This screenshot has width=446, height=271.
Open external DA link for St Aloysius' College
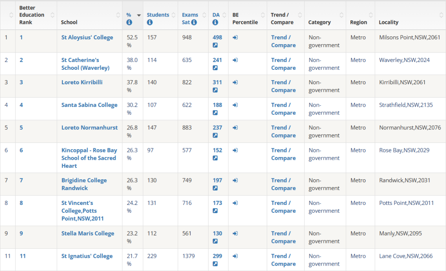pyautogui.click(x=215, y=45)
